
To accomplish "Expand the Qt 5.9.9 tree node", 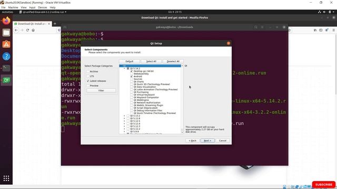I will [124, 132].
